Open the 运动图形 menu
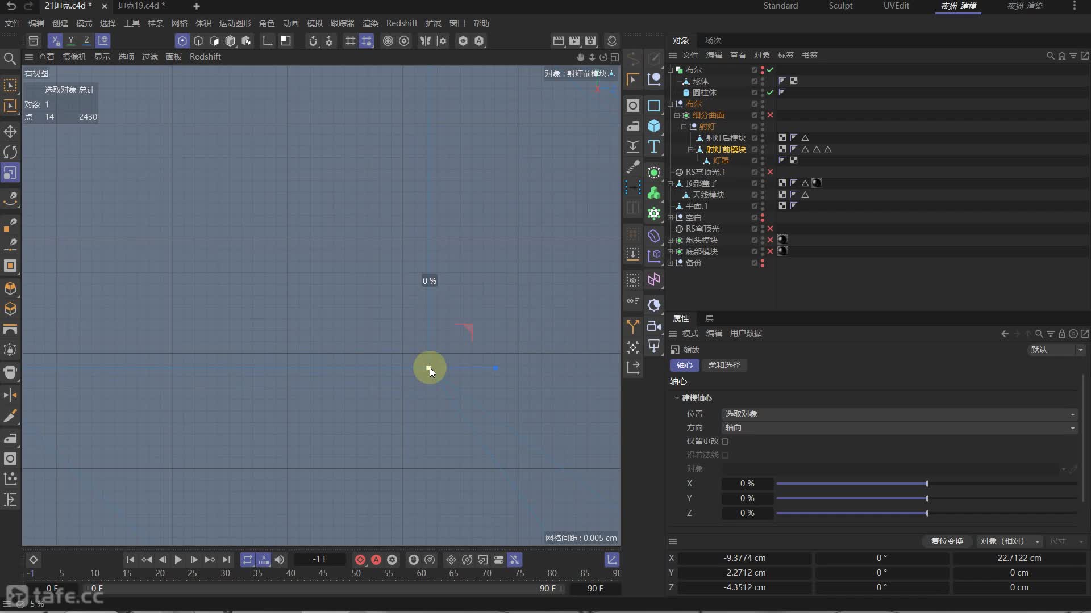Screen dimensions: 1091x613 235,23
